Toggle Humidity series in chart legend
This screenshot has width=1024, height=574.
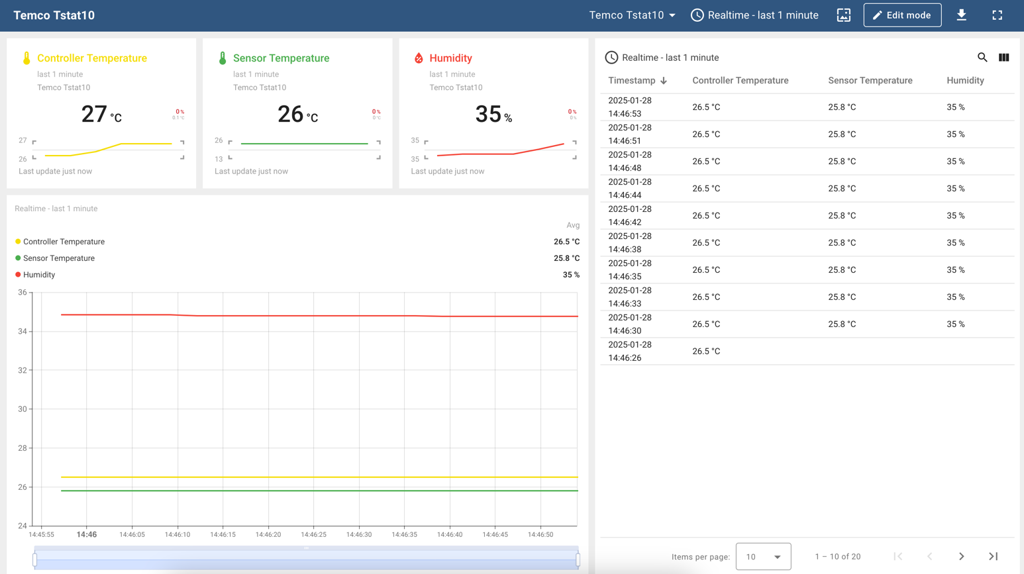coord(38,275)
